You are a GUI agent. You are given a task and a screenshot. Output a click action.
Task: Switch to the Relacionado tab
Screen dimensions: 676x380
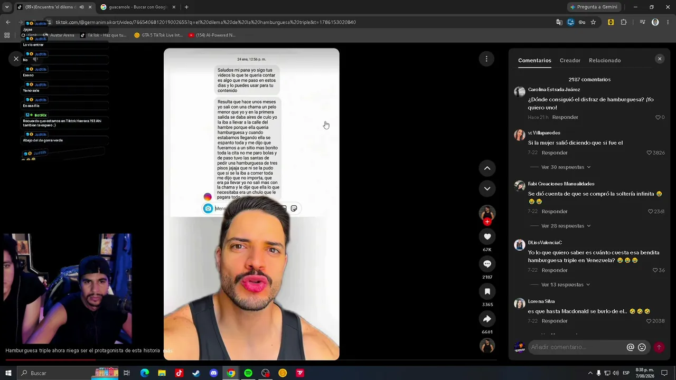(605, 60)
